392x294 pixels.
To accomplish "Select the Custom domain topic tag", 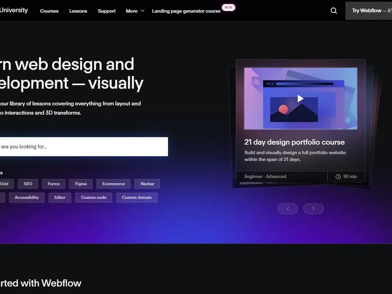I will tap(137, 197).
